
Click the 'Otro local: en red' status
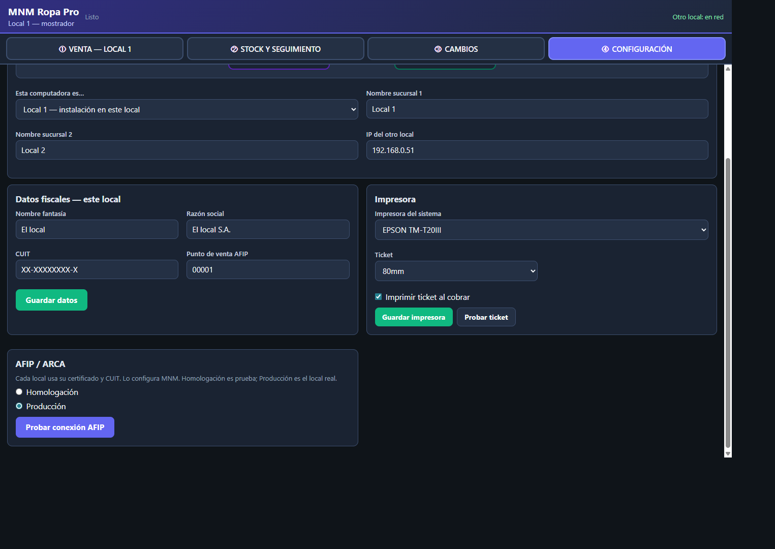pyautogui.click(x=698, y=17)
